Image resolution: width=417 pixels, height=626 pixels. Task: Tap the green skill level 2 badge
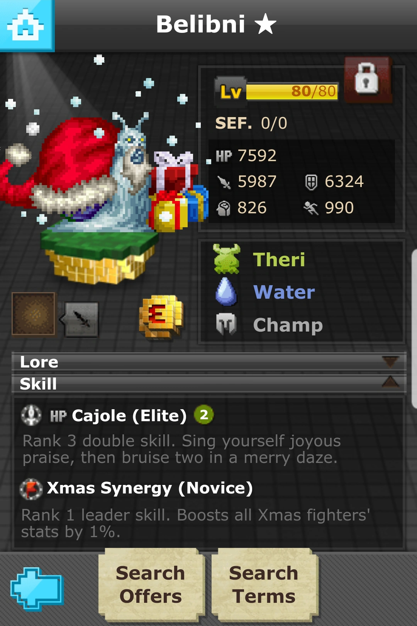pos(204,415)
